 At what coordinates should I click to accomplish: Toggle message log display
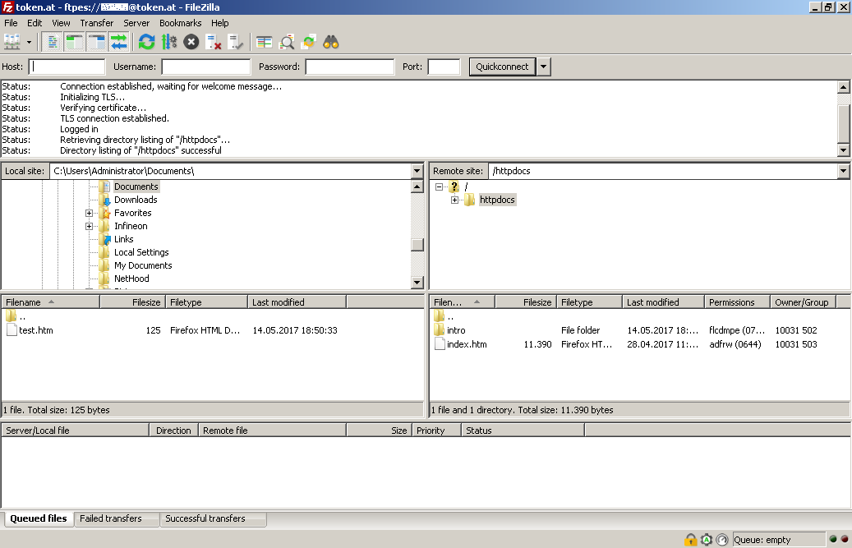coord(53,41)
